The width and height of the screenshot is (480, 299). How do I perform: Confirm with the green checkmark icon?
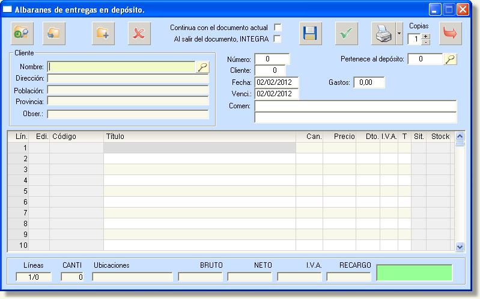tap(347, 33)
